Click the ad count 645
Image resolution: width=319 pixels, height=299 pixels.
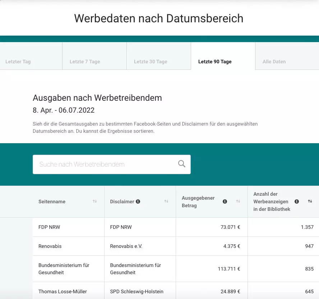click(309, 291)
